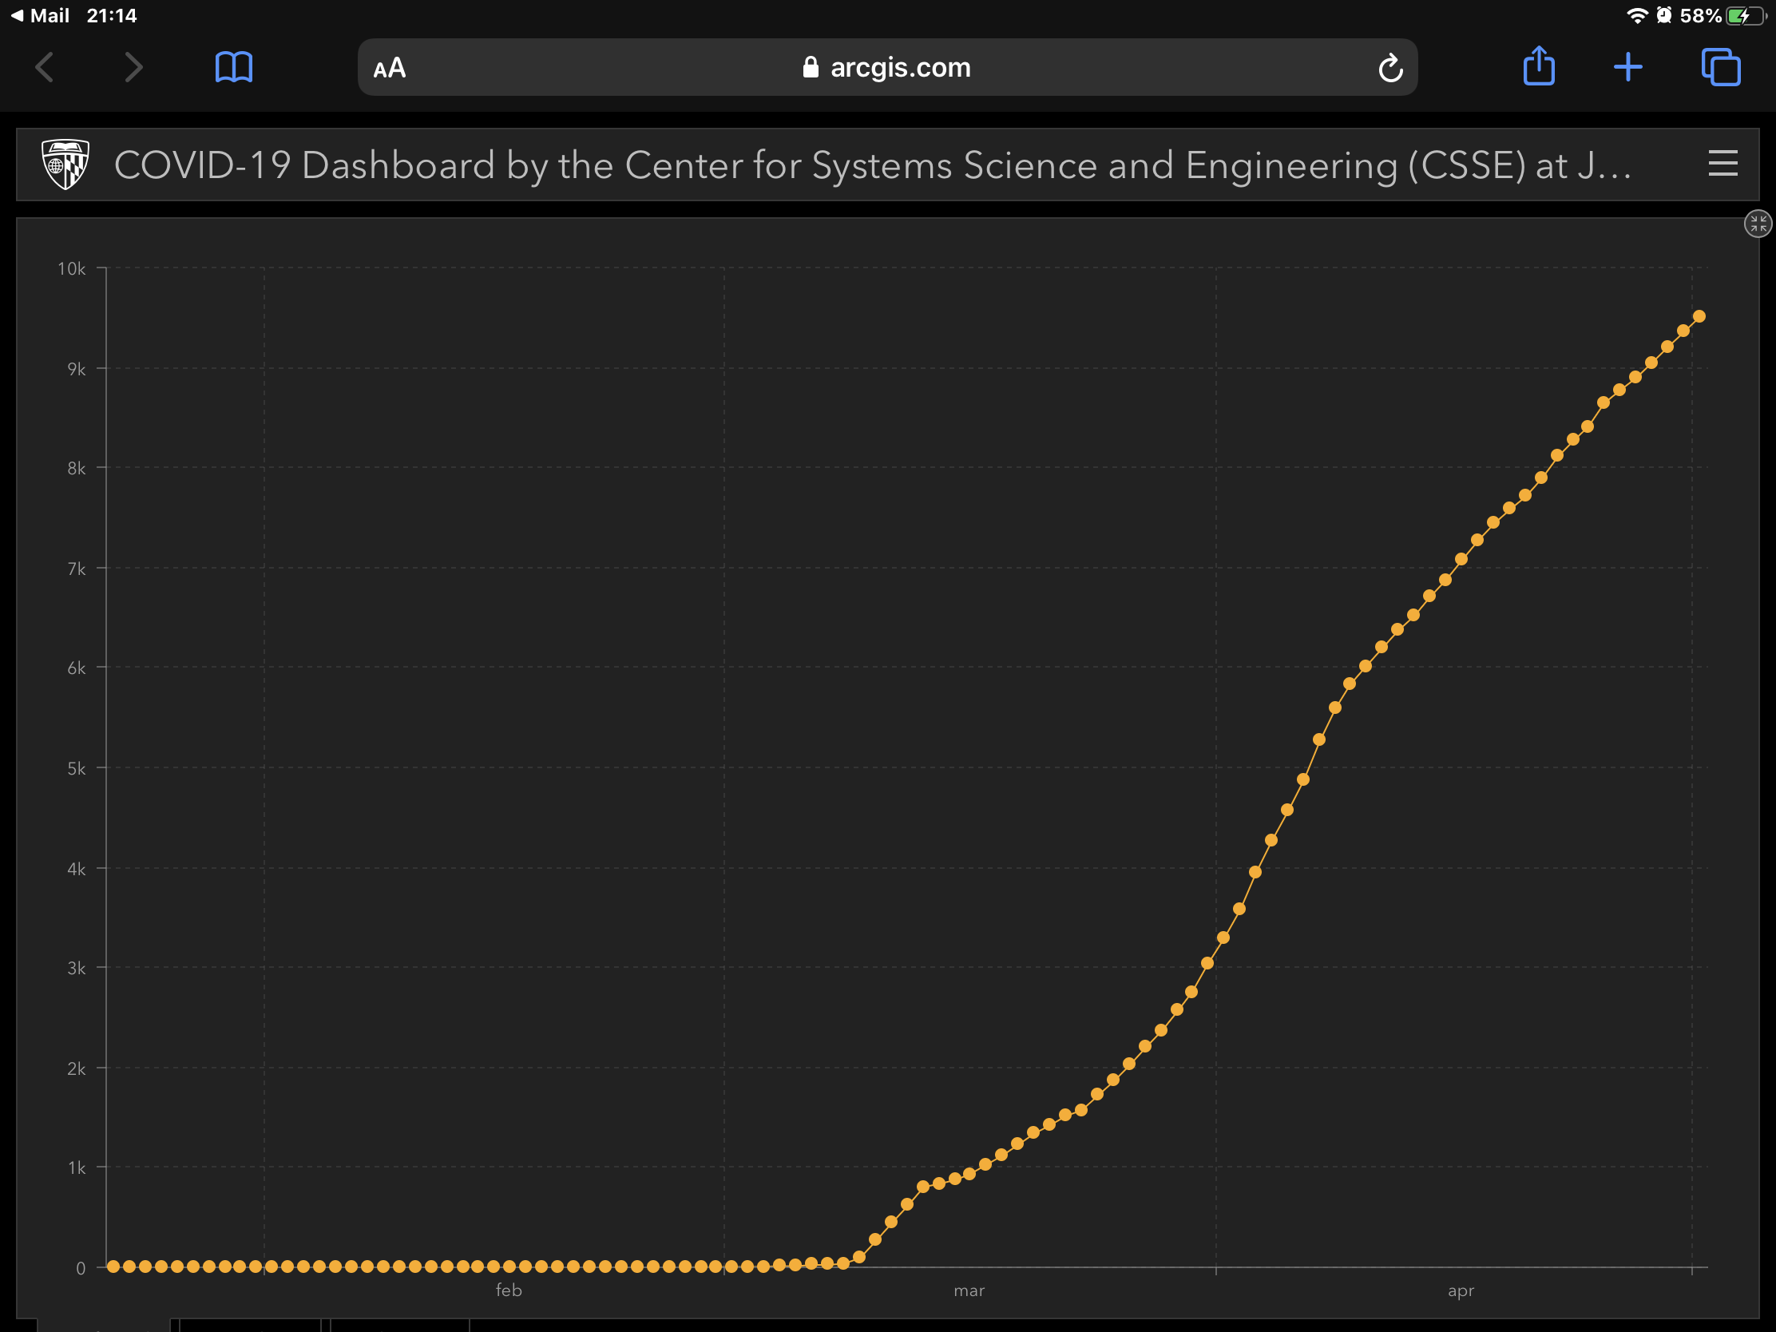The image size is (1776, 1332).
Task: Click the padlock icon in address bar
Action: pos(810,67)
